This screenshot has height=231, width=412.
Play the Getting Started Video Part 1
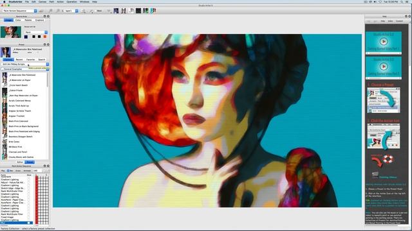point(384,41)
